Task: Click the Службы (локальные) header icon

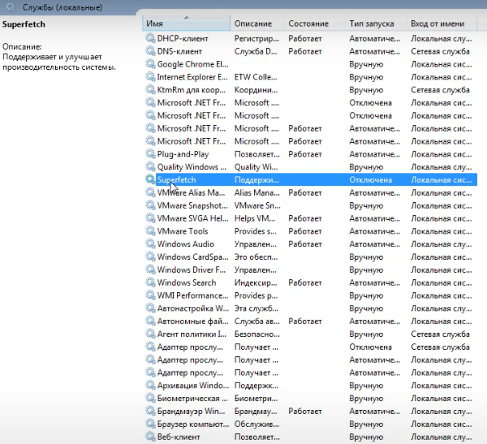Action: [x=11, y=7]
